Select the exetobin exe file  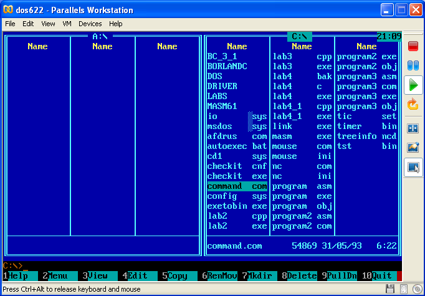[x=237, y=206]
